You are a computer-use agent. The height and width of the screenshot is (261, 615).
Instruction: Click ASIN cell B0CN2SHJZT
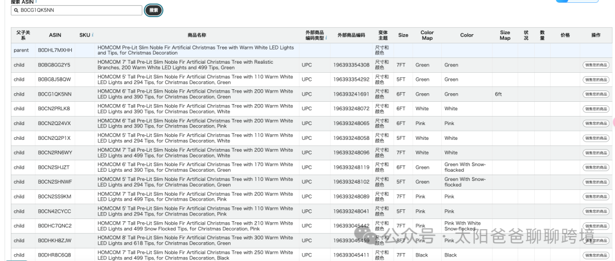click(54, 167)
